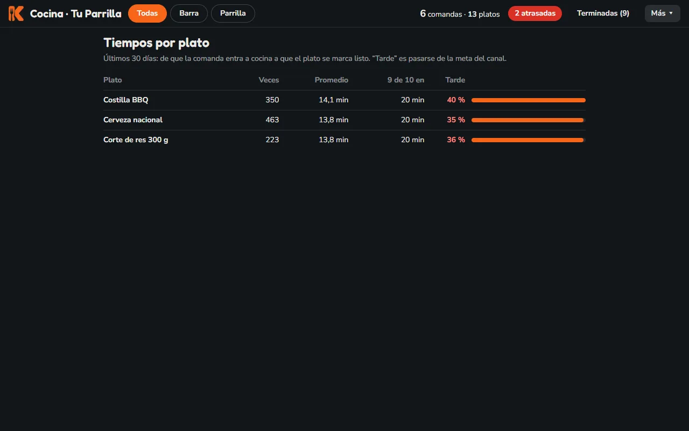689x431 pixels.
Task: Sort by the Tarde column header
Action: click(455, 80)
